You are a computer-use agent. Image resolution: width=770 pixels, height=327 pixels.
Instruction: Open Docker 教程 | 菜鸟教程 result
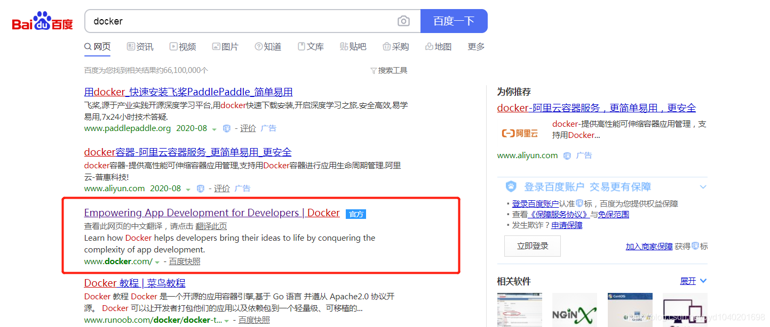pyautogui.click(x=135, y=283)
